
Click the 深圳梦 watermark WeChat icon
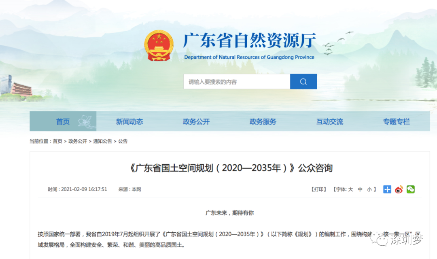pos(381,241)
